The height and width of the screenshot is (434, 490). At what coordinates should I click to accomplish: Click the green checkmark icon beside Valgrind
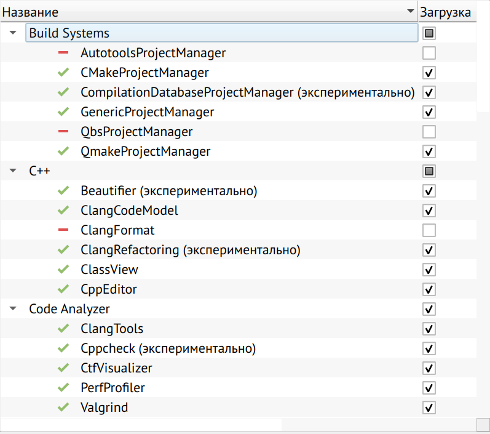63,408
